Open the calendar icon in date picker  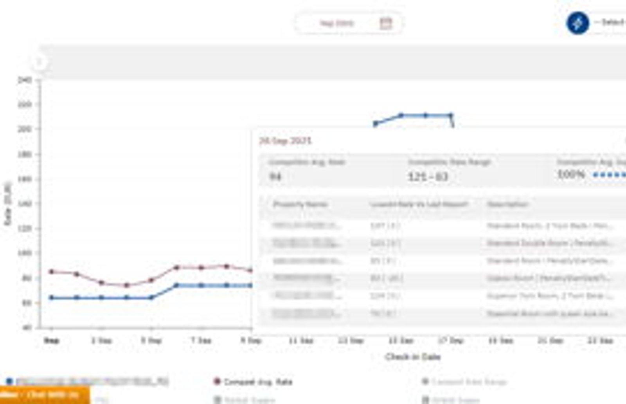click(x=385, y=23)
